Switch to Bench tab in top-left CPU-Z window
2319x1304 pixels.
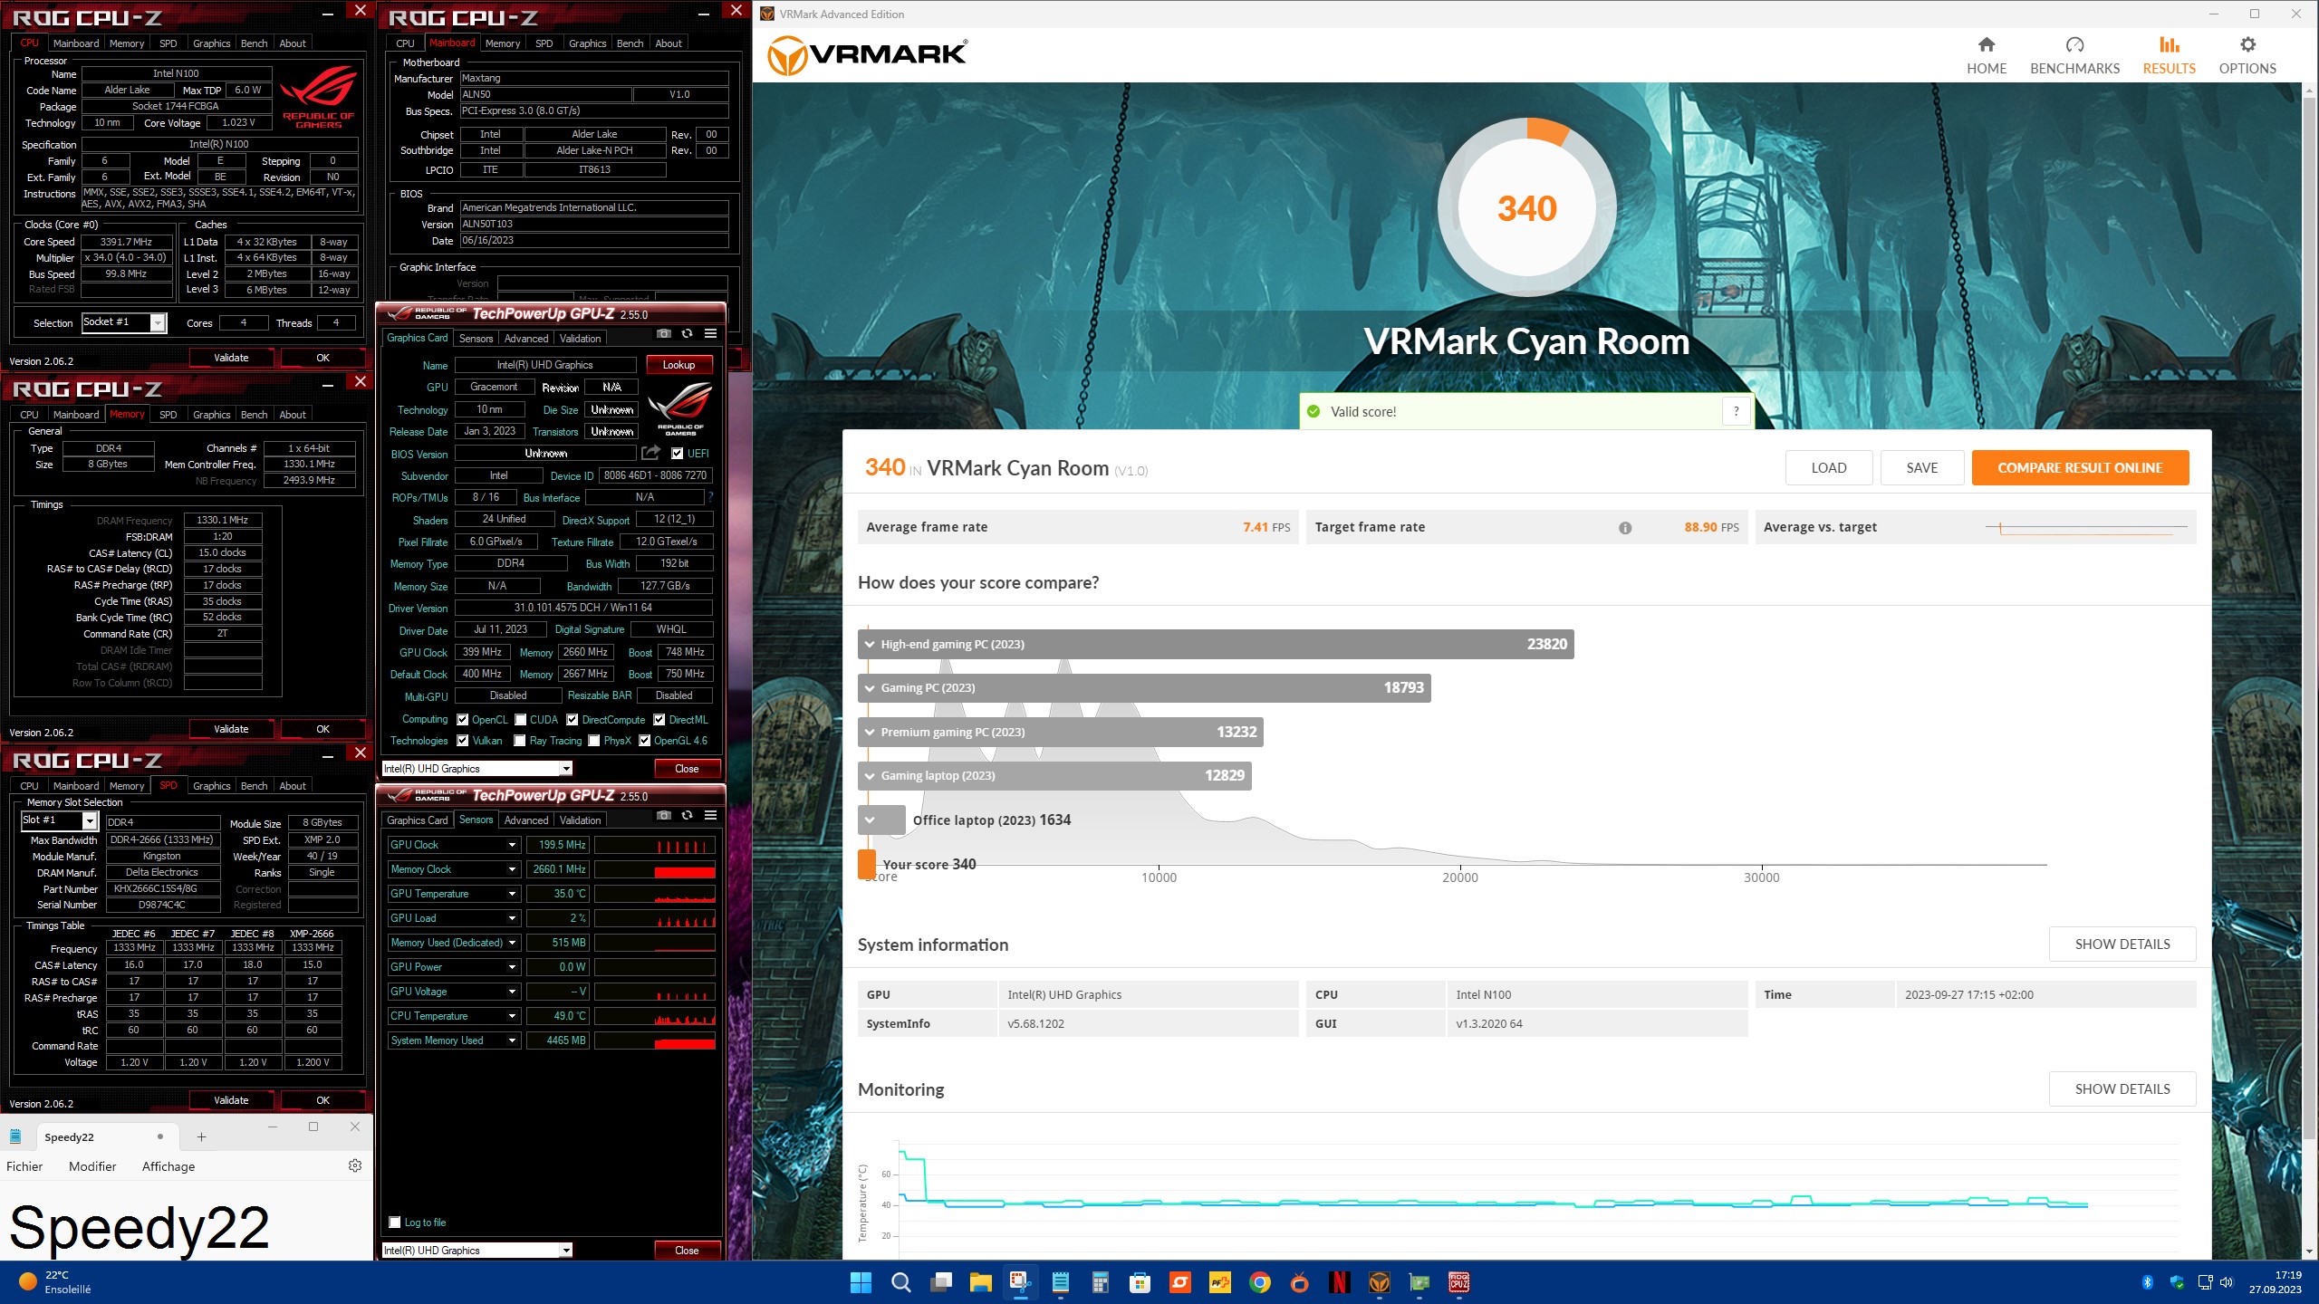click(x=255, y=43)
